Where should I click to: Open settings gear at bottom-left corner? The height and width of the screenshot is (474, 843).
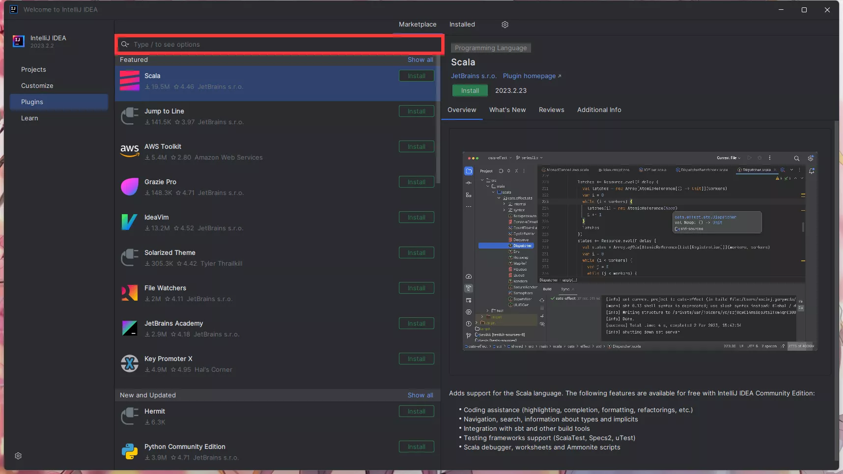[18, 456]
